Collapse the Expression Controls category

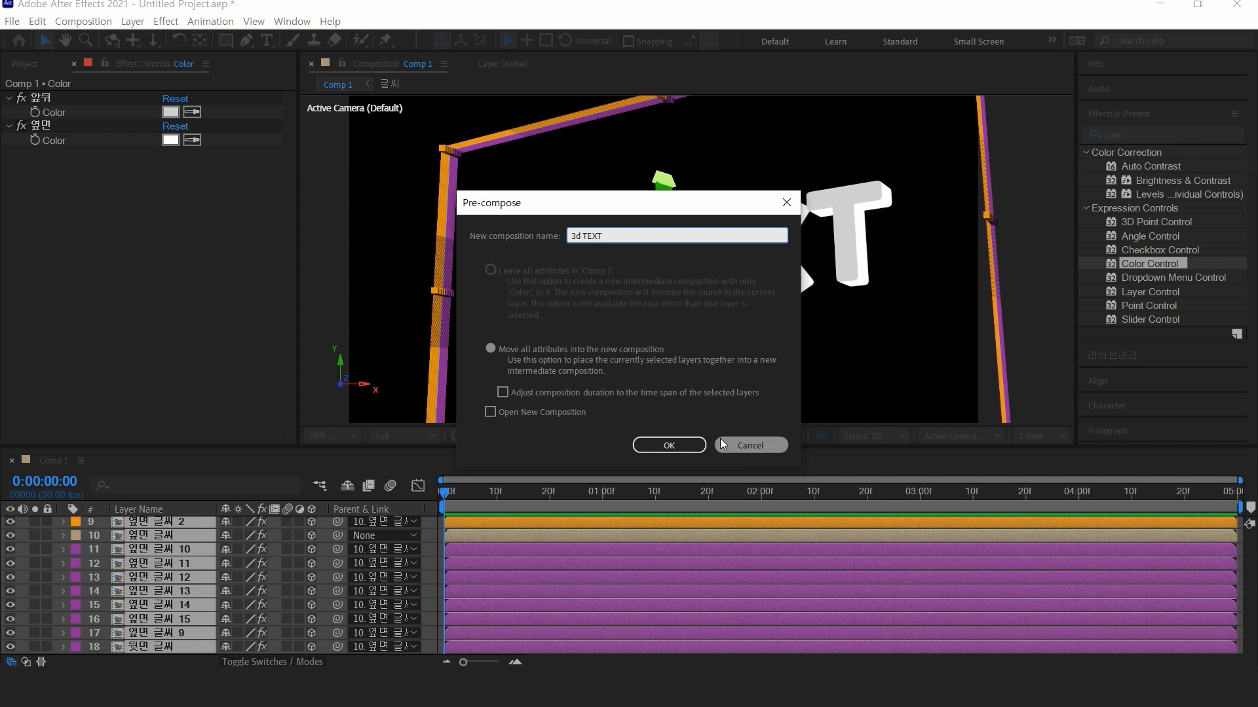(x=1086, y=208)
